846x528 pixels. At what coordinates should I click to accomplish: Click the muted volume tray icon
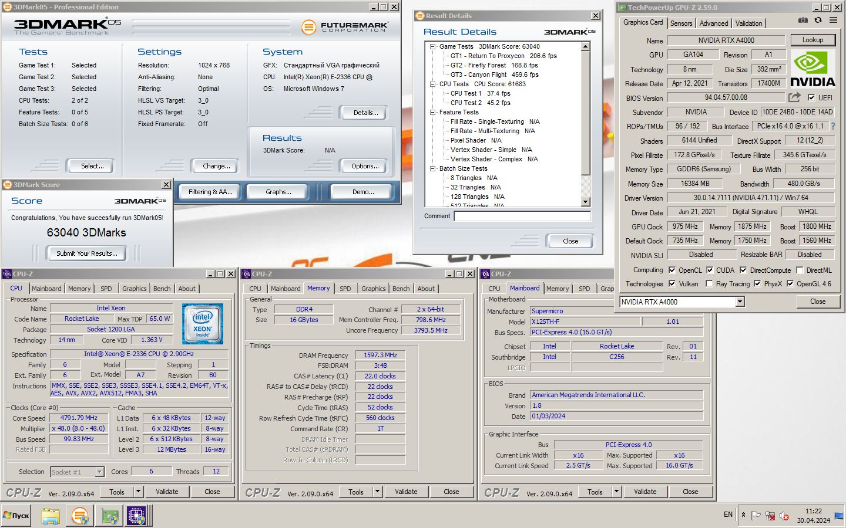(784, 515)
